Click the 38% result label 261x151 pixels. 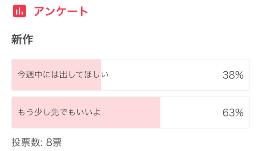[233, 75]
